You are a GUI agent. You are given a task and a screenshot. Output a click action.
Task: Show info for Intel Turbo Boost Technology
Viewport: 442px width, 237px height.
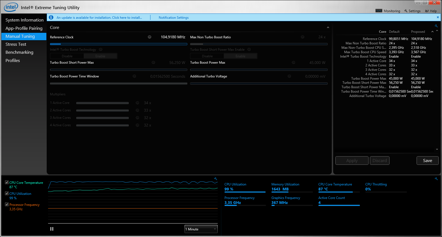(101, 50)
